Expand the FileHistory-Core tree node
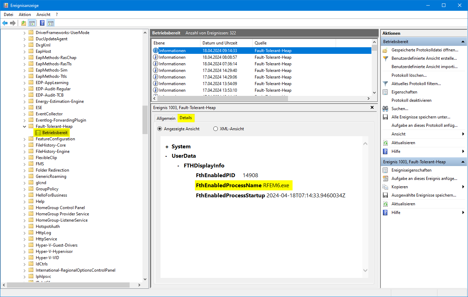The width and height of the screenshot is (468, 297). pos(24,145)
